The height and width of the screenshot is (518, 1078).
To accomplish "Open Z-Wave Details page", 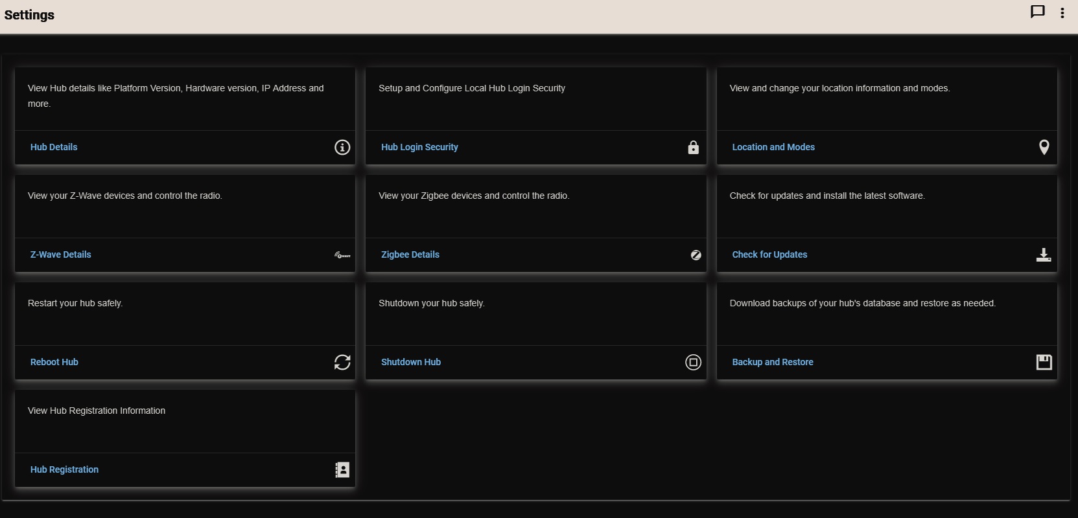I will (x=61, y=254).
